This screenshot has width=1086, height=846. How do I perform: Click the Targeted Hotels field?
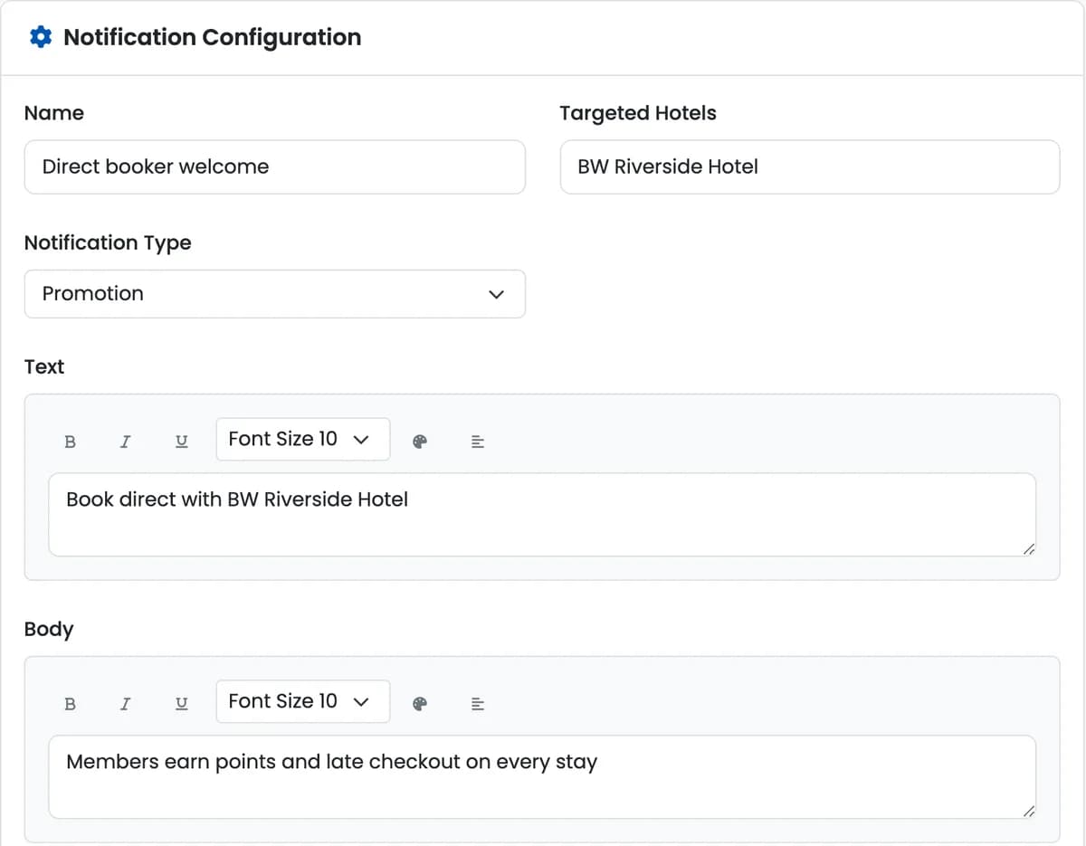[x=809, y=166]
